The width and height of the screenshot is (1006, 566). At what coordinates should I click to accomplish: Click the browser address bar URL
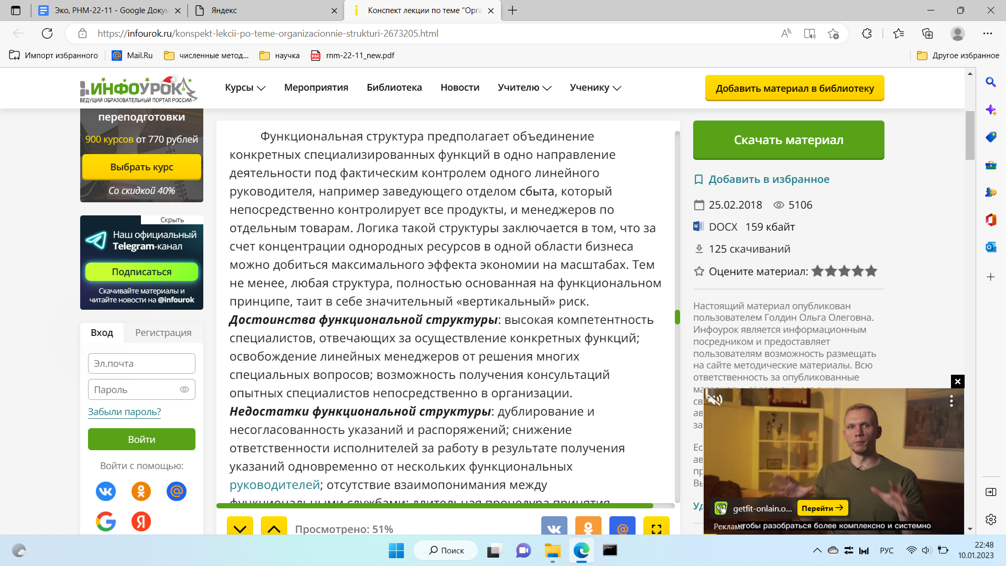(268, 34)
